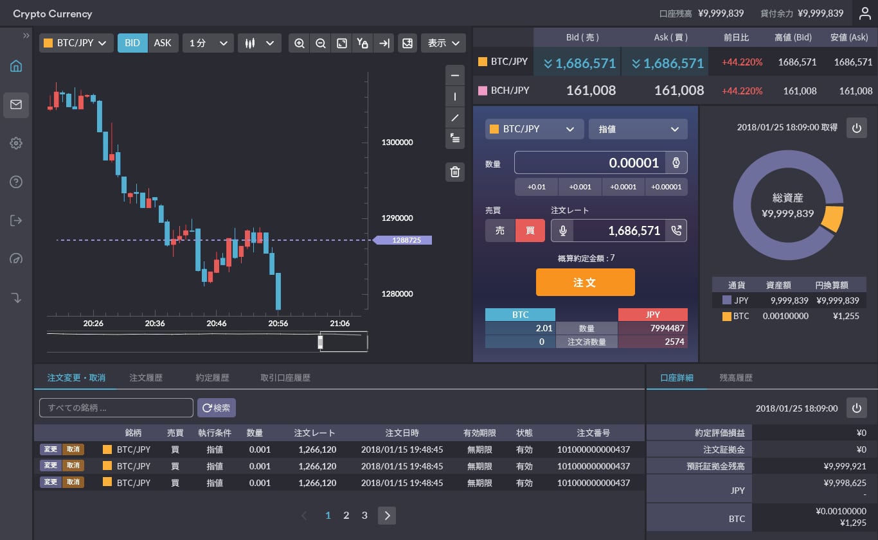Viewport: 878px width, 540px height.
Task: Click the trash icon in chart tools
Action: [x=455, y=171]
